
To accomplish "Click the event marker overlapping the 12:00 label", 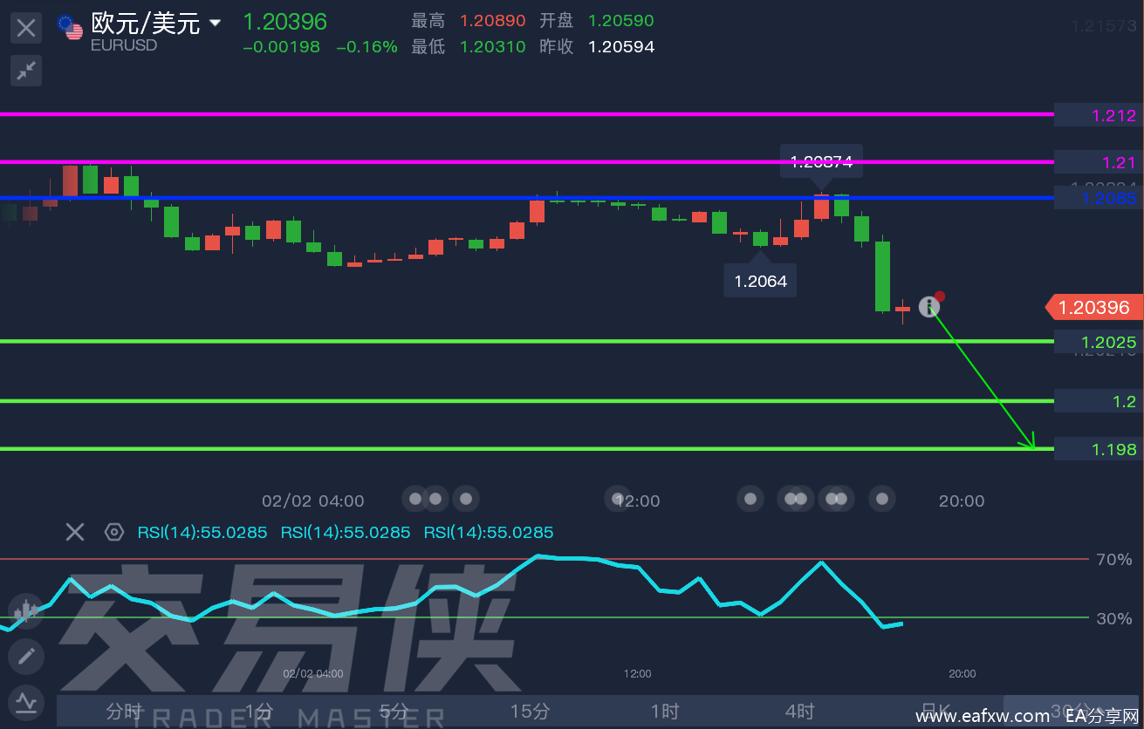I will click(x=619, y=499).
